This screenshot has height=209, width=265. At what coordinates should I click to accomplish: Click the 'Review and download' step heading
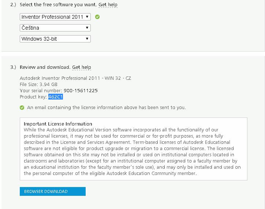coord(44,67)
